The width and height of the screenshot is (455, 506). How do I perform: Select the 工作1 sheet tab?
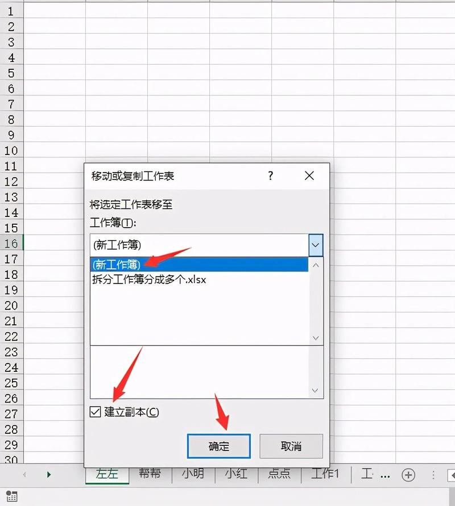325,475
